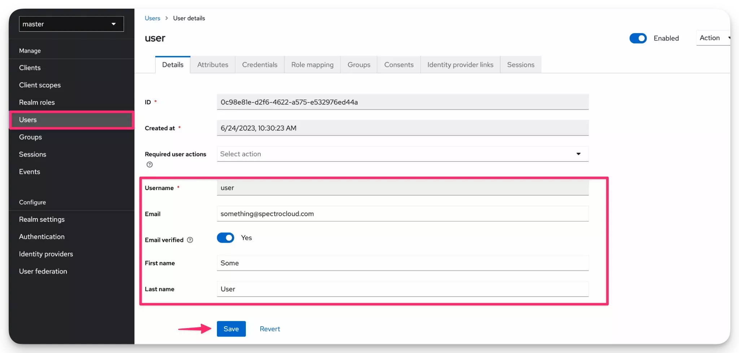Switch to the Credentials tab
This screenshot has width=739, height=353.
click(260, 65)
